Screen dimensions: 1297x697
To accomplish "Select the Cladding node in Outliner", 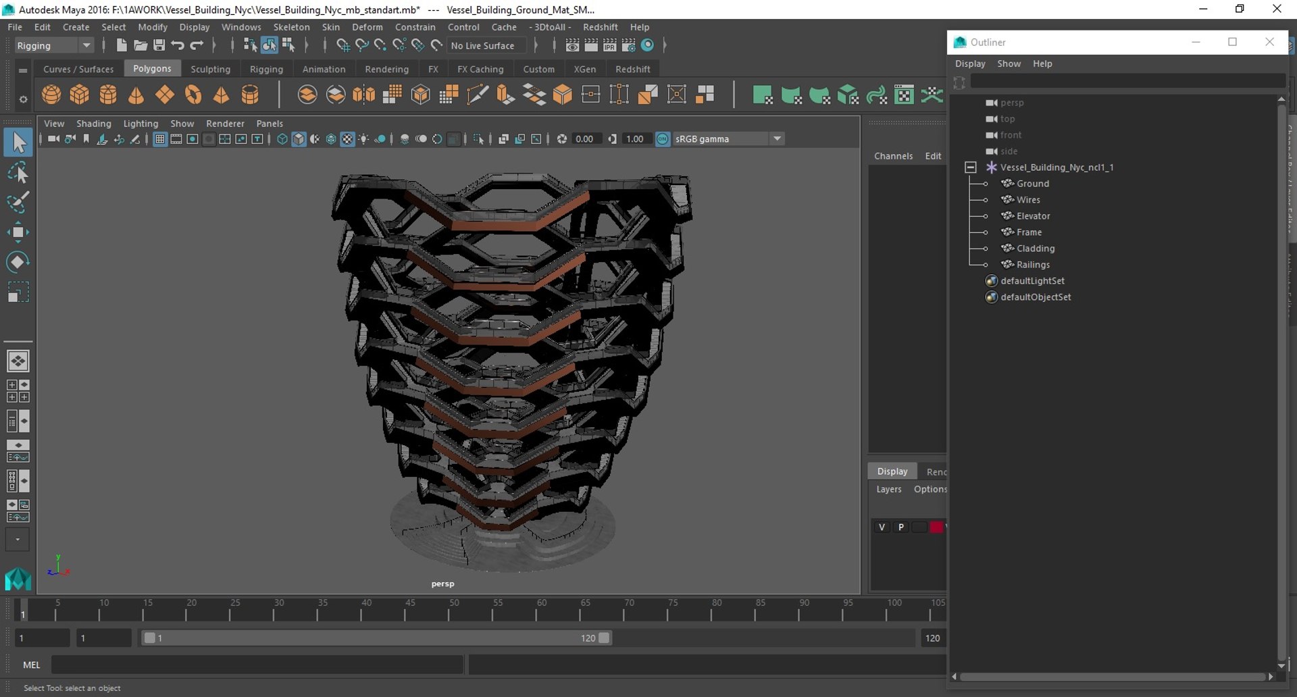I will [x=1036, y=249].
